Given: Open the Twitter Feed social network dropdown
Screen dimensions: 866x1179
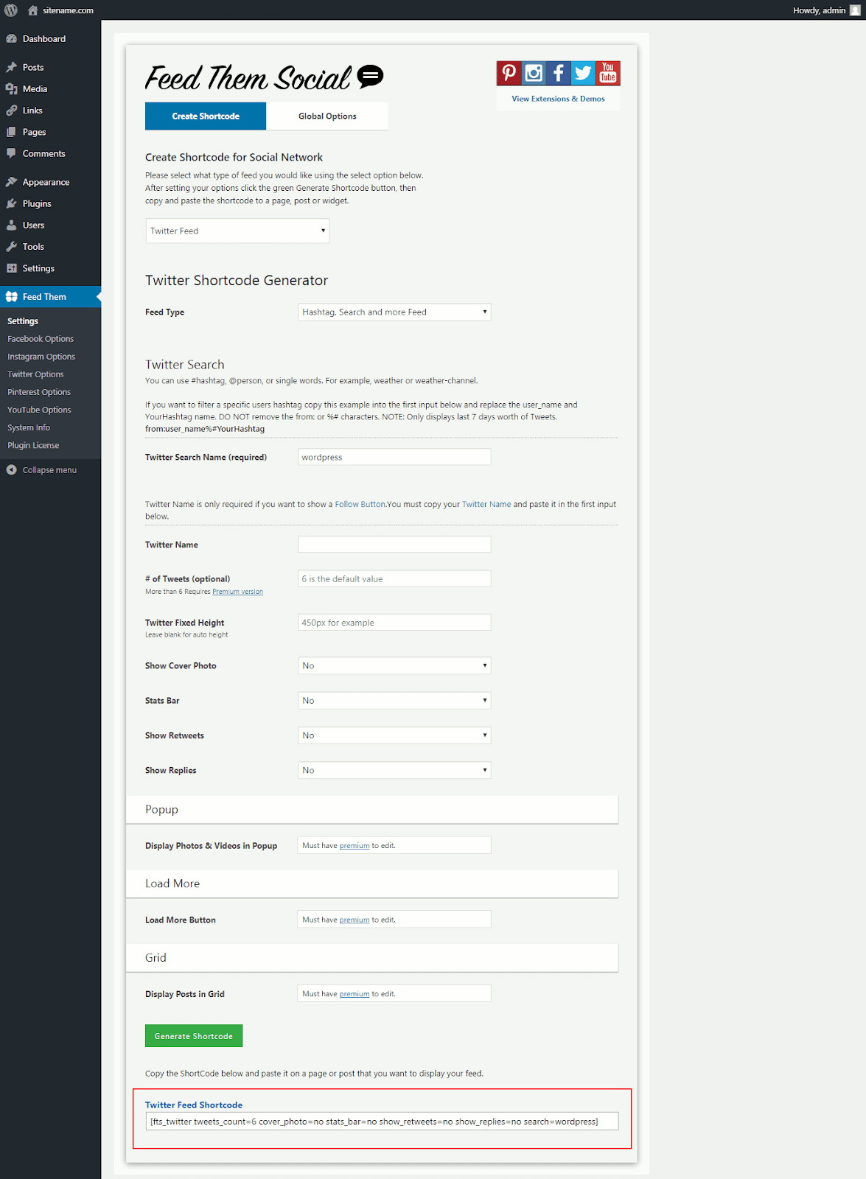Looking at the screenshot, I should coord(237,231).
